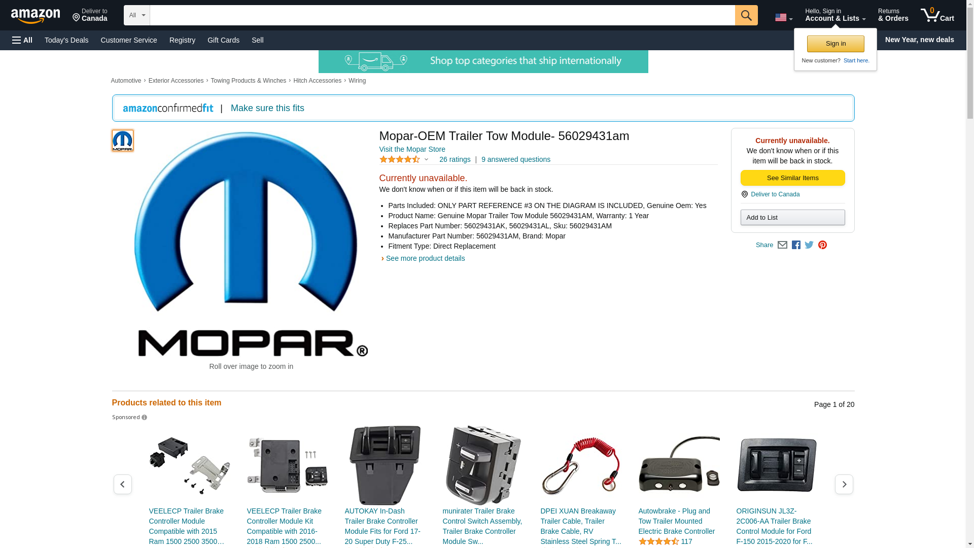Viewport: 974px width, 548px height.
Task: Open Gift Cards in nav bar
Action: [x=223, y=40]
